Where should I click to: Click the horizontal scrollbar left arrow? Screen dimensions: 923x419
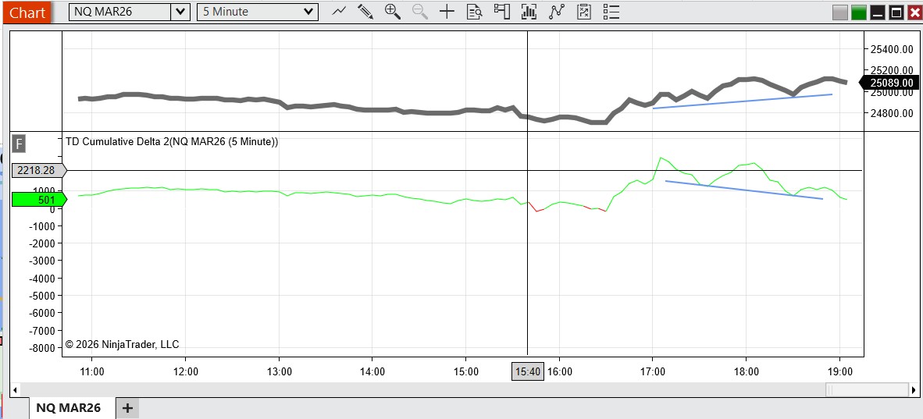click(x=16, y=389)
